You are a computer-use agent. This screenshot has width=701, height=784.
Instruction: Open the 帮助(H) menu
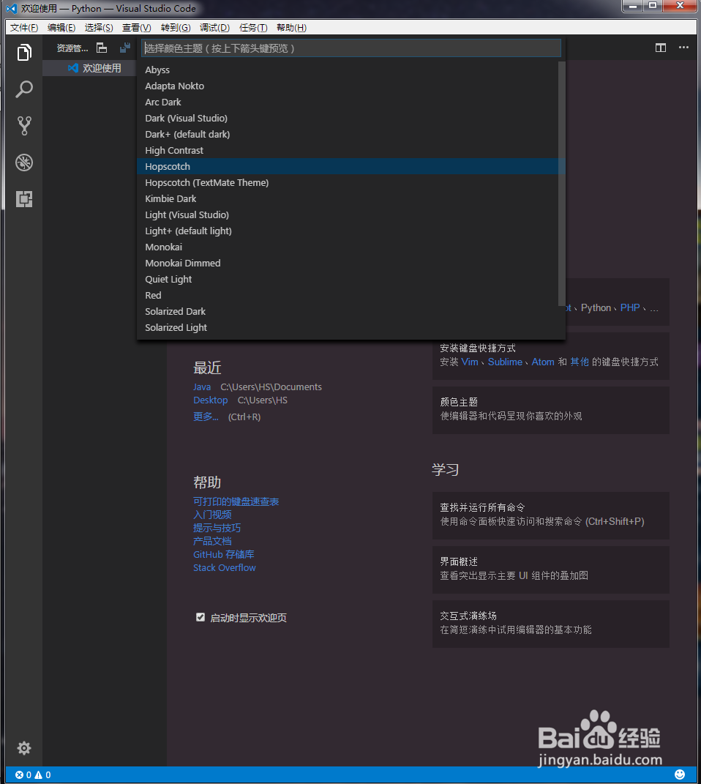coord(292,28)
